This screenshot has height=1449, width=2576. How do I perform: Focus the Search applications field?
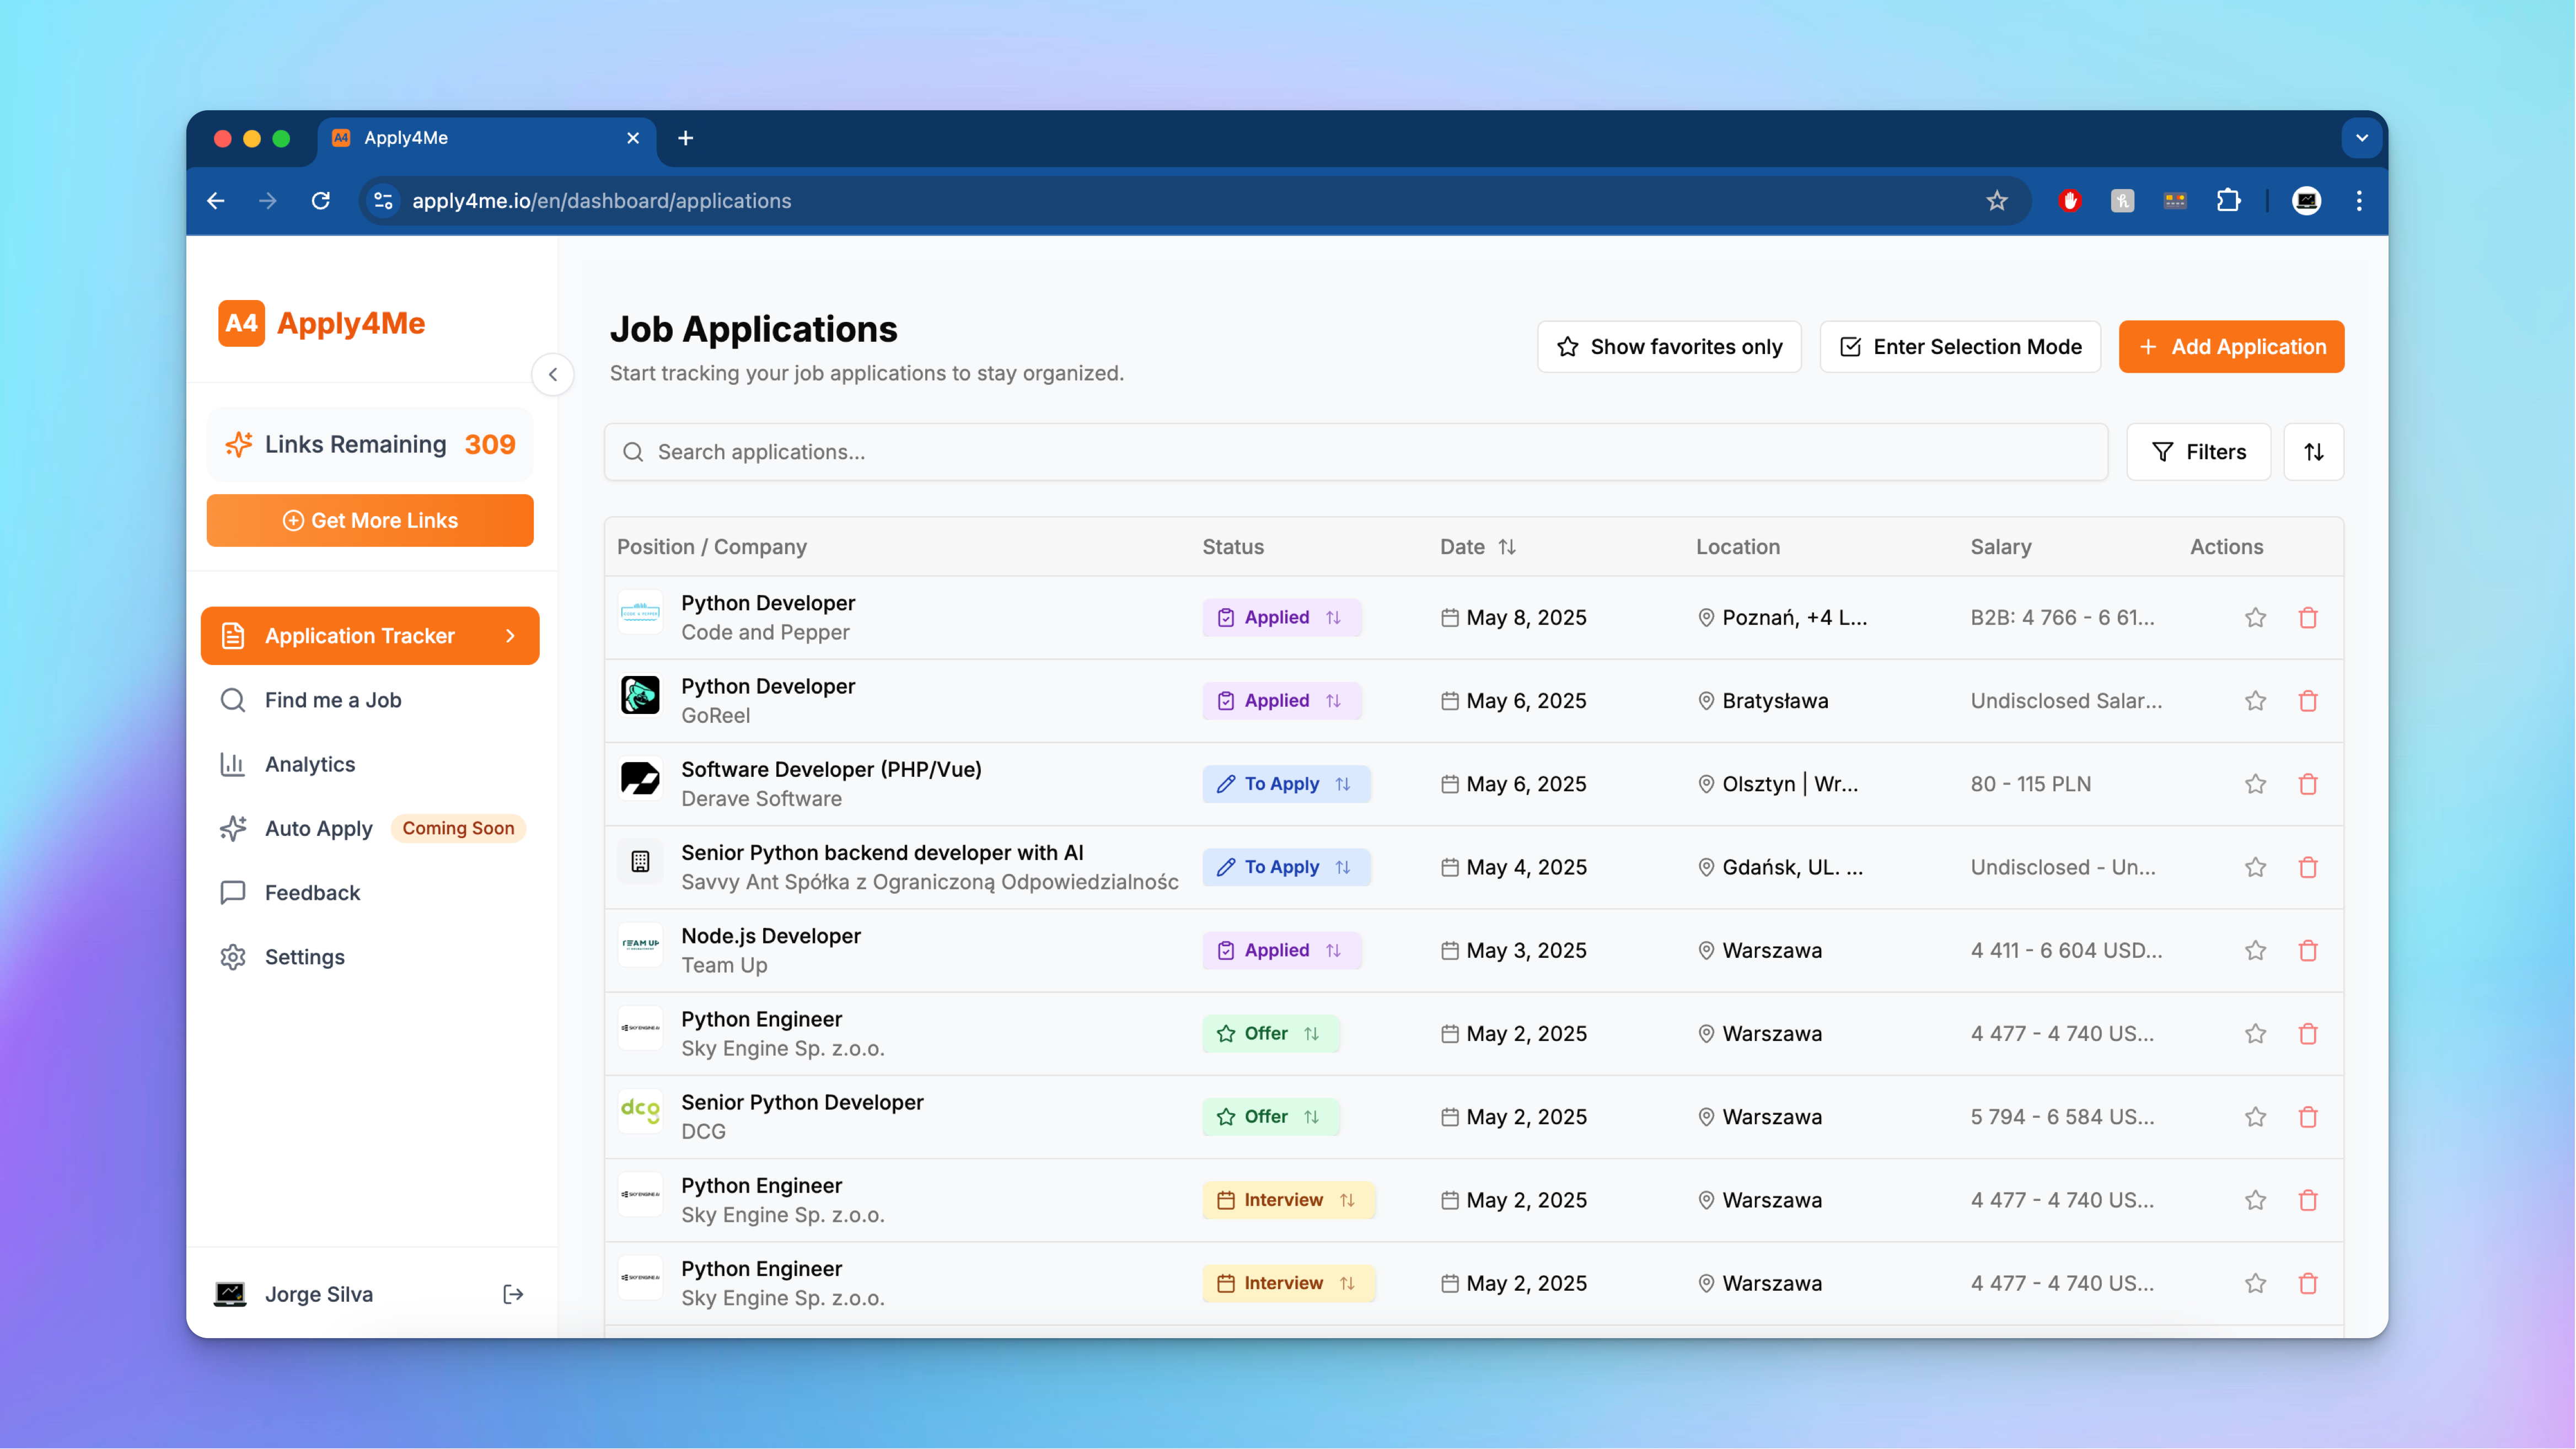click(x=1355, y=452)
